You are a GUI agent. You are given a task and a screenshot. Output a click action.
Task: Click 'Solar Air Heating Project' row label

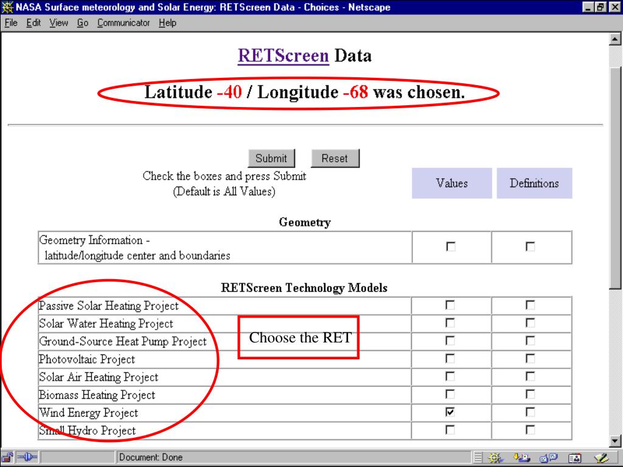click(x=99, y=377)
